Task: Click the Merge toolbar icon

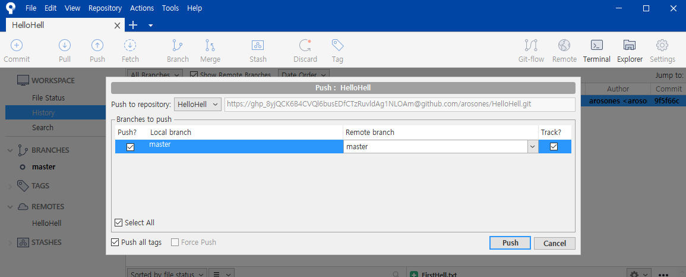Action: point(210,45)
